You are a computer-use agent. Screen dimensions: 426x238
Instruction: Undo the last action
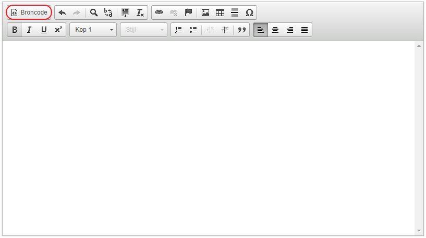point(62,12)
